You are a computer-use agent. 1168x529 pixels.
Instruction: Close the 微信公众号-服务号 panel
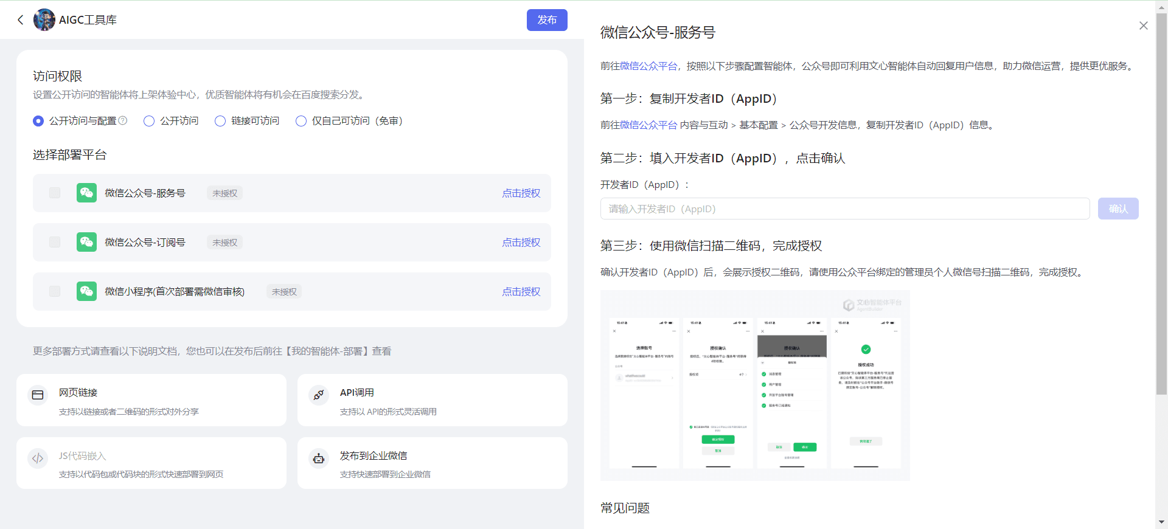[x=1144, y=26]
